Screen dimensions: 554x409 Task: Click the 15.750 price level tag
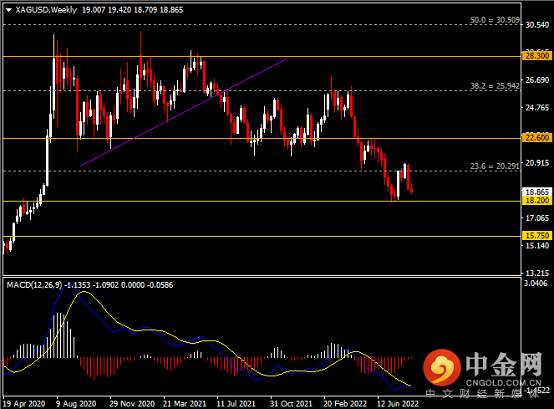[535, 236]
